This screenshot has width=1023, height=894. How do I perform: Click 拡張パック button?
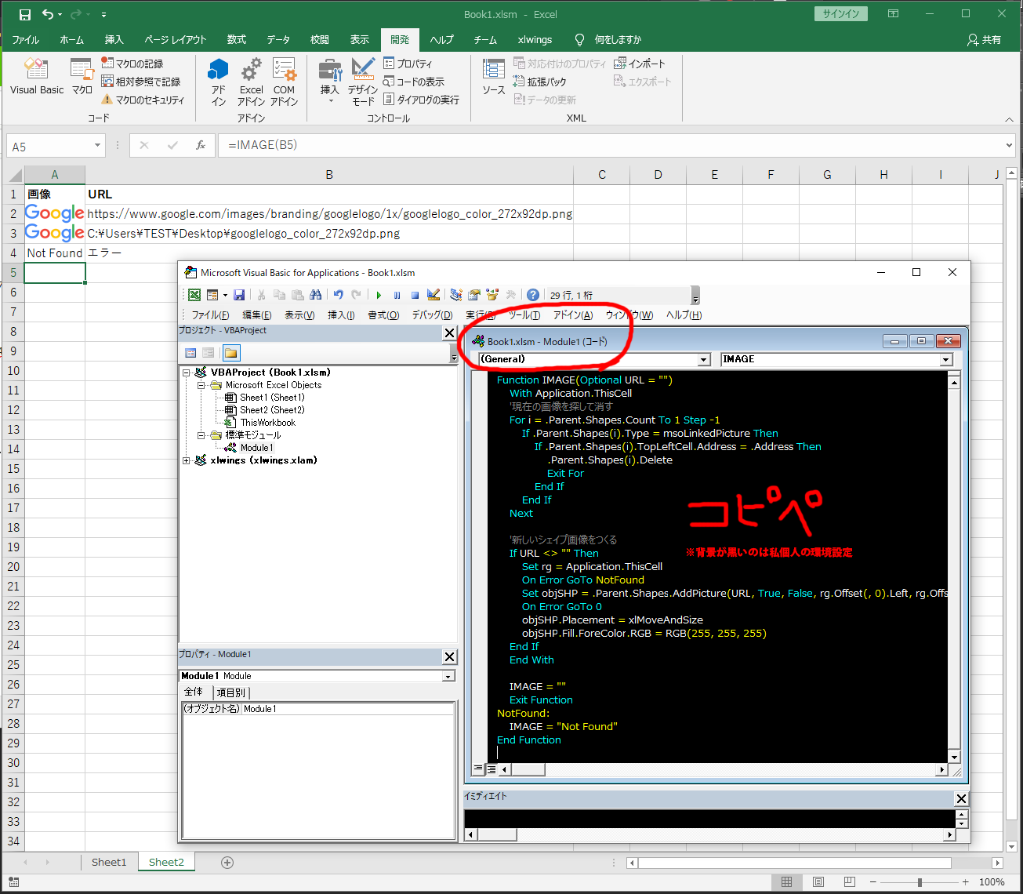pyautogui.click(x=539, y=82)
